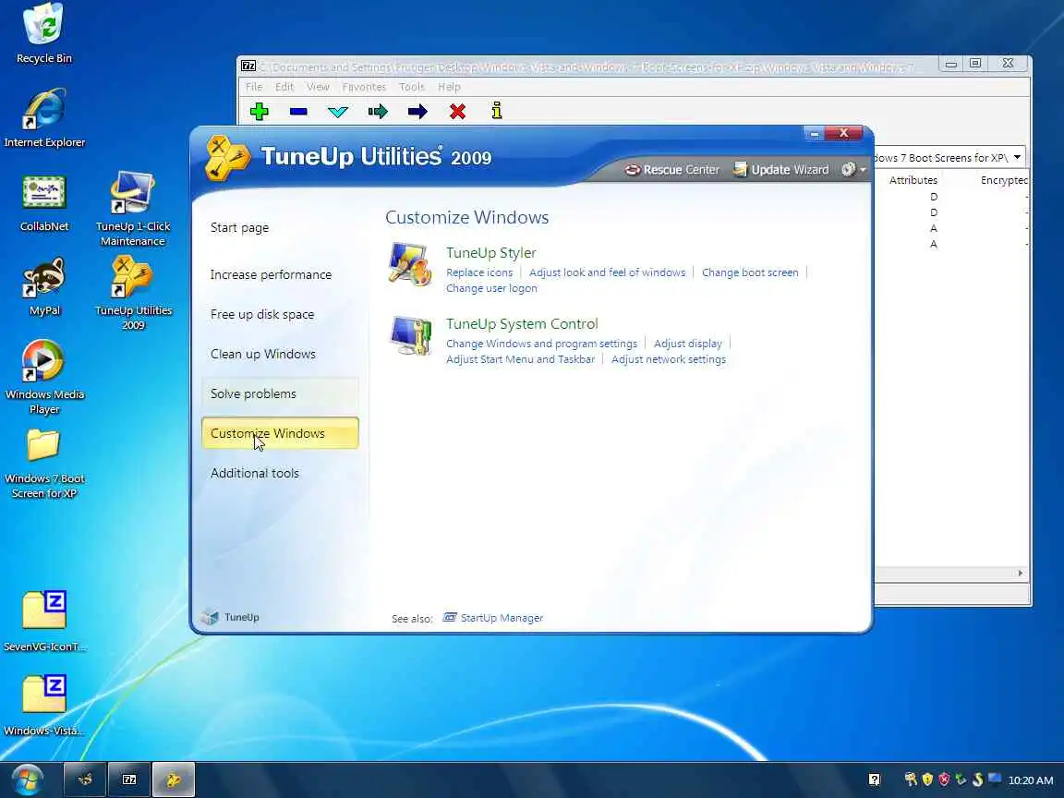1064x798 pixels.
Task: Click the red X Delete icon in 7-Zip
Action: pyautogui.click(x=457, y=111)
